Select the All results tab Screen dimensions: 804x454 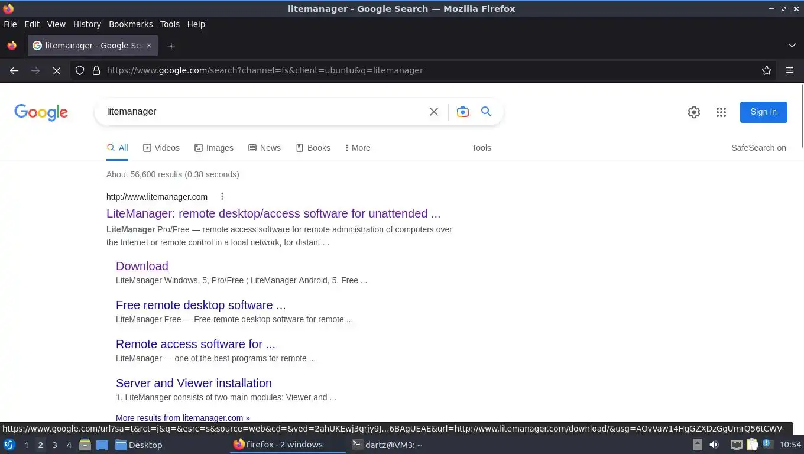pyautogui.click(x=118, y=148)
